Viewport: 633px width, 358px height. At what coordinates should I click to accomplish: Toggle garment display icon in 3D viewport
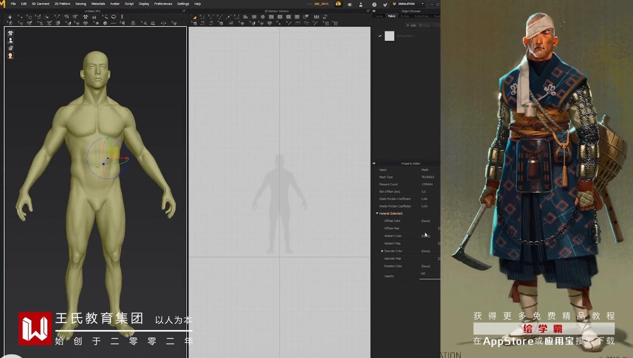(10, 33)
